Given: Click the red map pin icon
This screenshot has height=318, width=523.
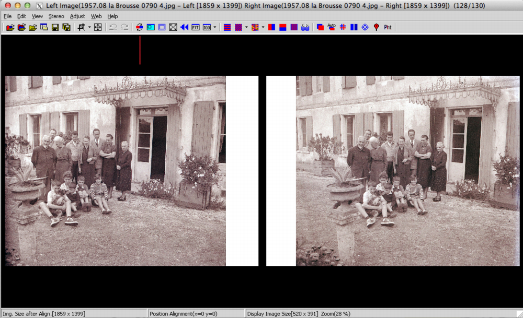Looking at the screenshot, I should coord(376,27).
